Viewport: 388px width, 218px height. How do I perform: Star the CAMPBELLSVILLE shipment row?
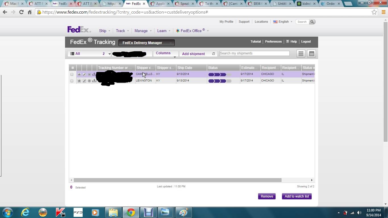coord(79,74)
